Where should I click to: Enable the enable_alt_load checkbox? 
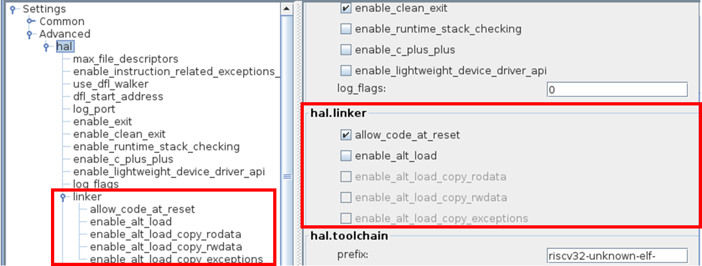[346, 156]
